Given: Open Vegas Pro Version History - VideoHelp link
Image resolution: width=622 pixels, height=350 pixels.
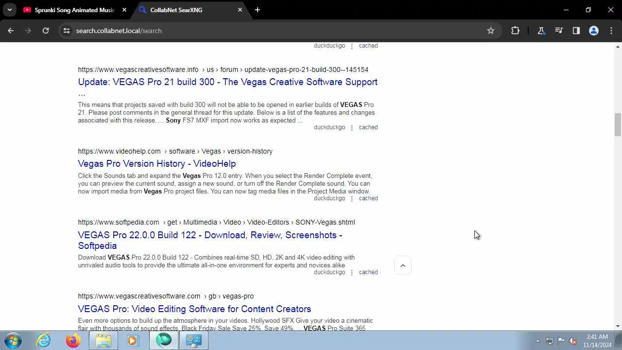Looking at the screenshot, I should coord(157,164).
